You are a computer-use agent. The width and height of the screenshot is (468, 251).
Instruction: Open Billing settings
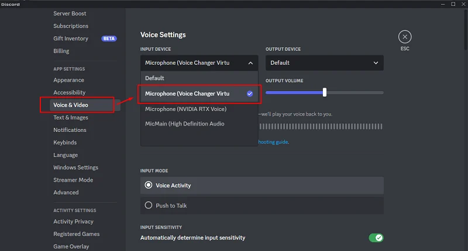[61, 51]
